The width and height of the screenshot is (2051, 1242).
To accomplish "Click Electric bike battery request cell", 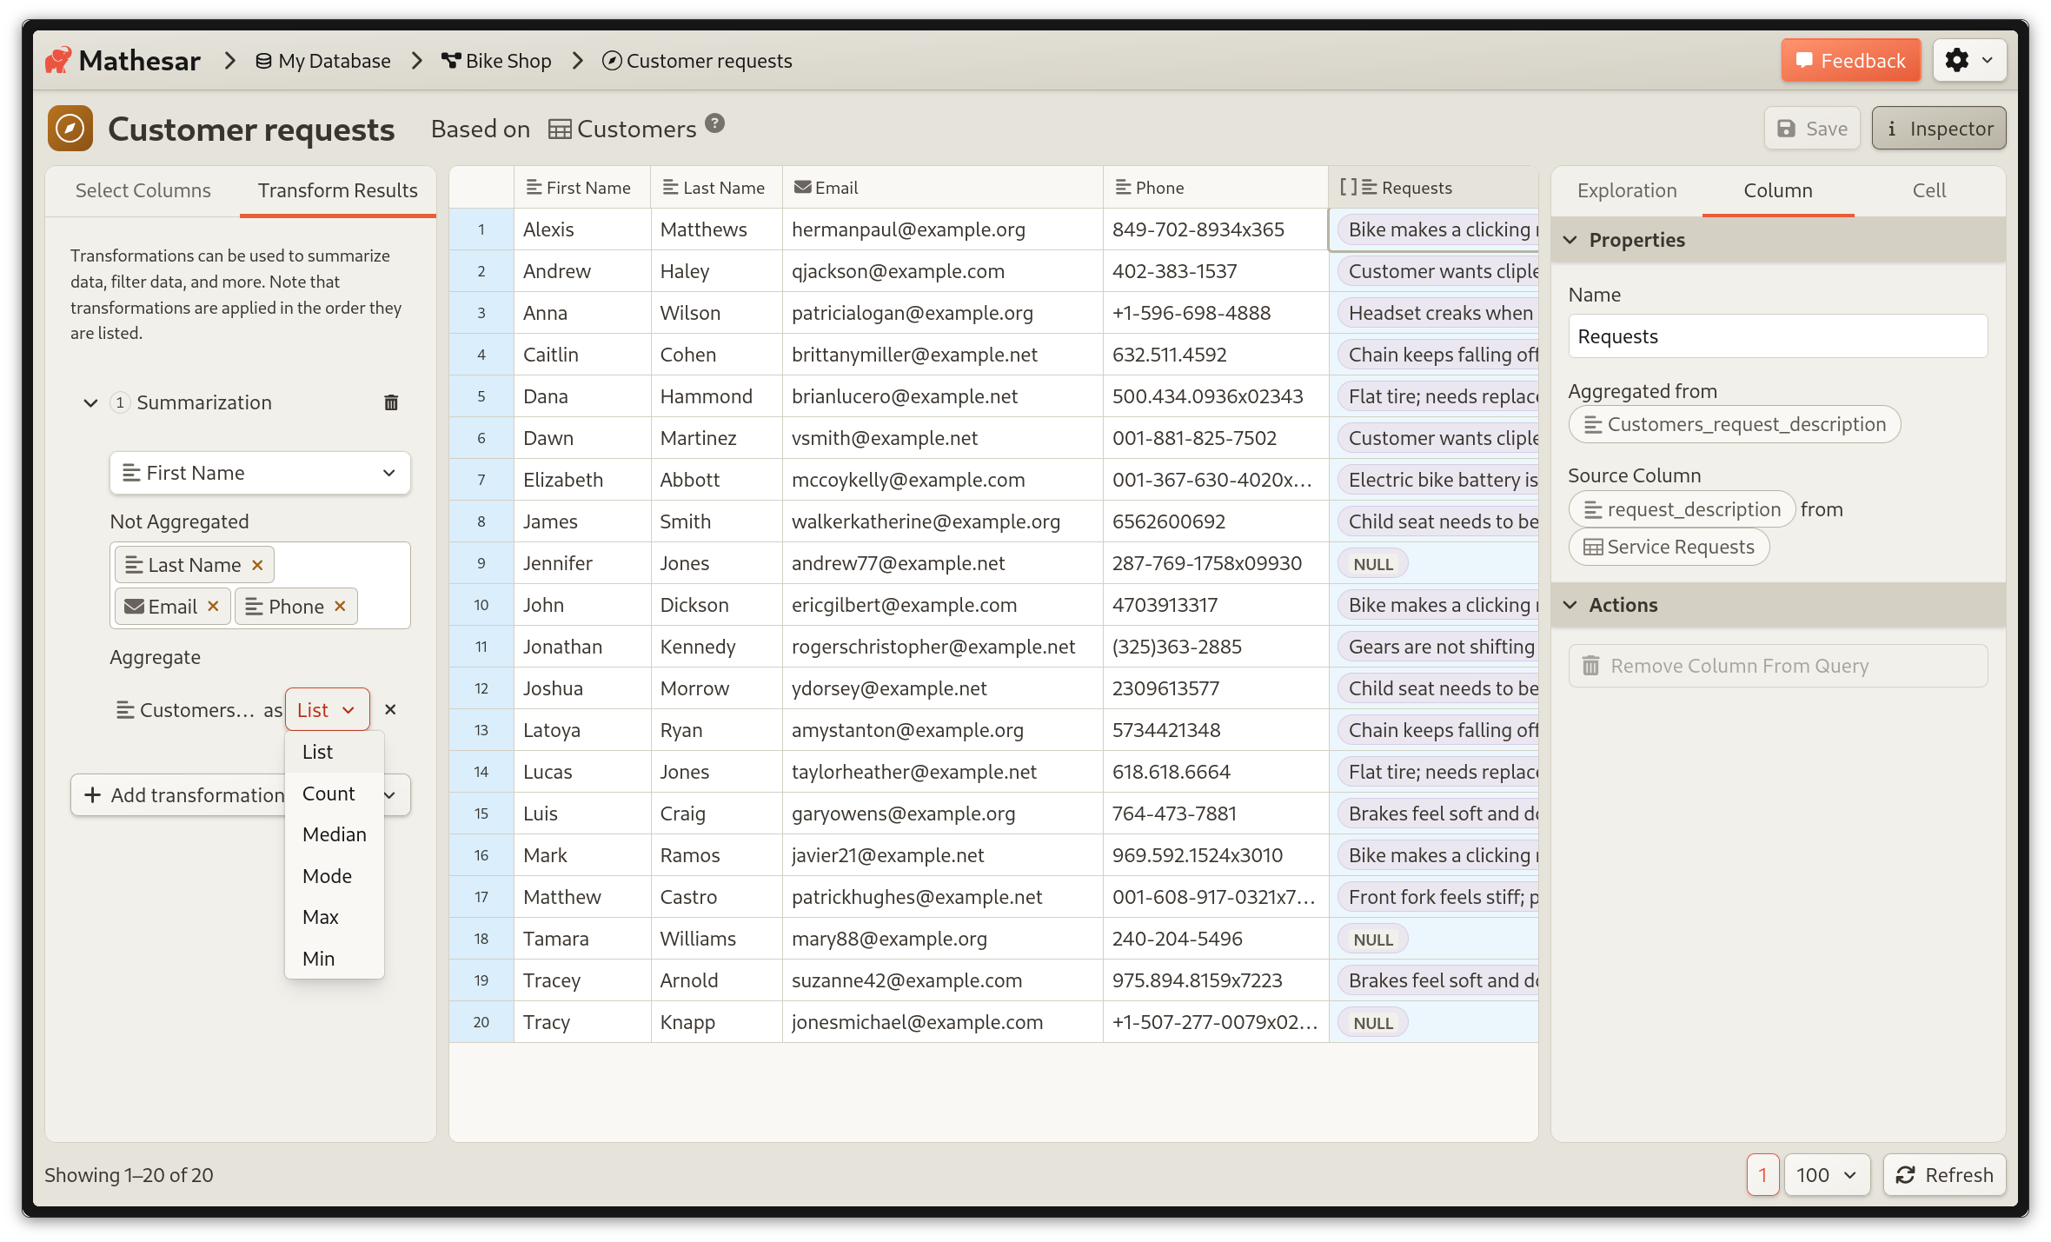I will coord(1433,480).
